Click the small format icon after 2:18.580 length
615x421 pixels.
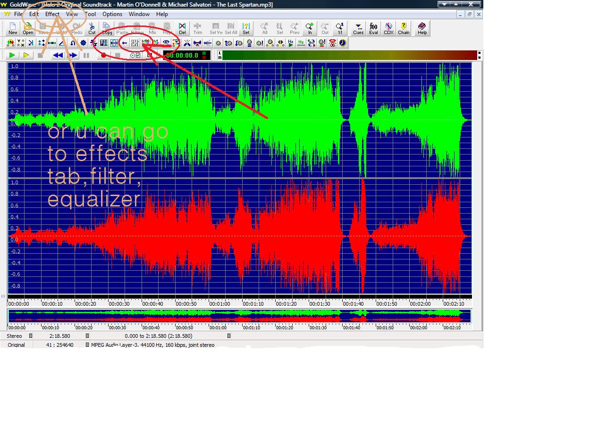(87, 336)
